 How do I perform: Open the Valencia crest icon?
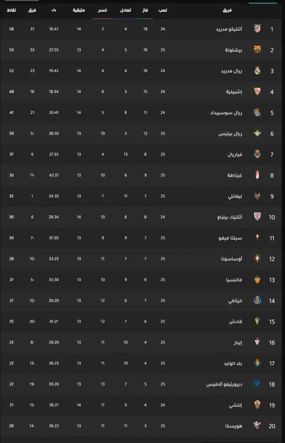coord(257,280)
